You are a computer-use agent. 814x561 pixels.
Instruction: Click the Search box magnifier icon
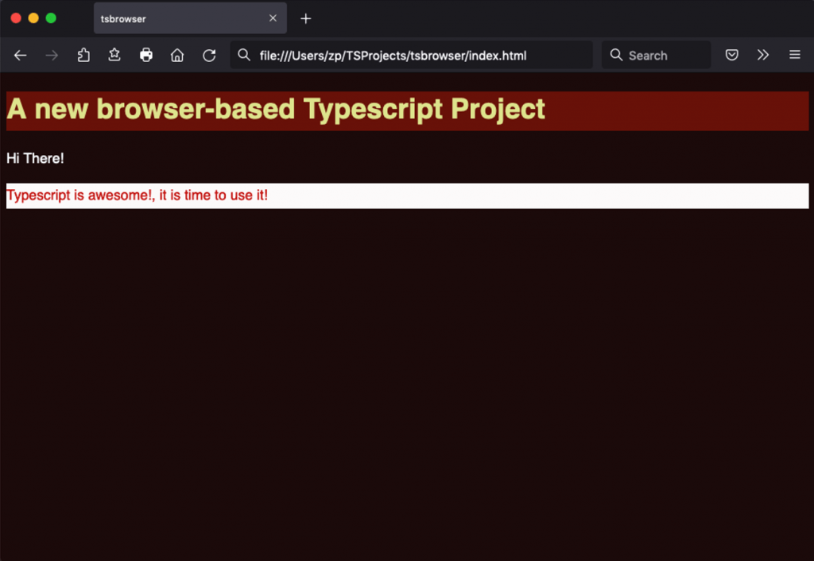coord(616,55)
